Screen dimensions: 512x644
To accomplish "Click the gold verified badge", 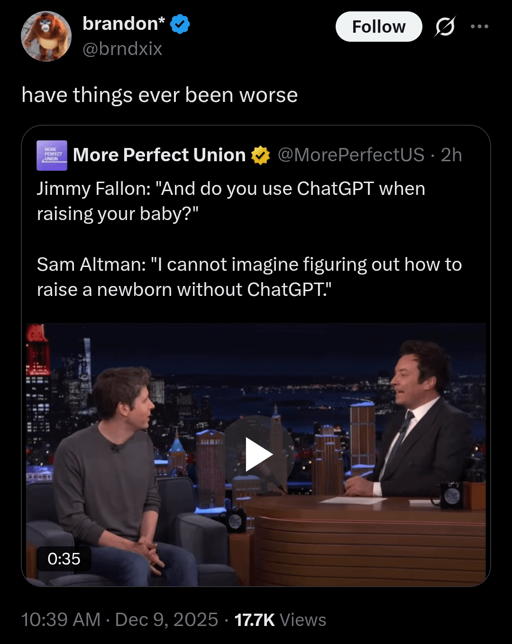I will (260, 156).
